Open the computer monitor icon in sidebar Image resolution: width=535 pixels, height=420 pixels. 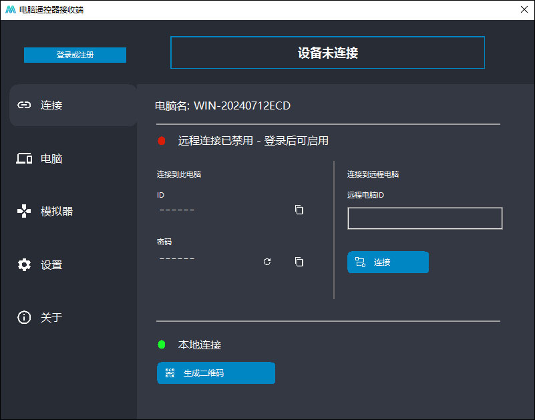24,158
